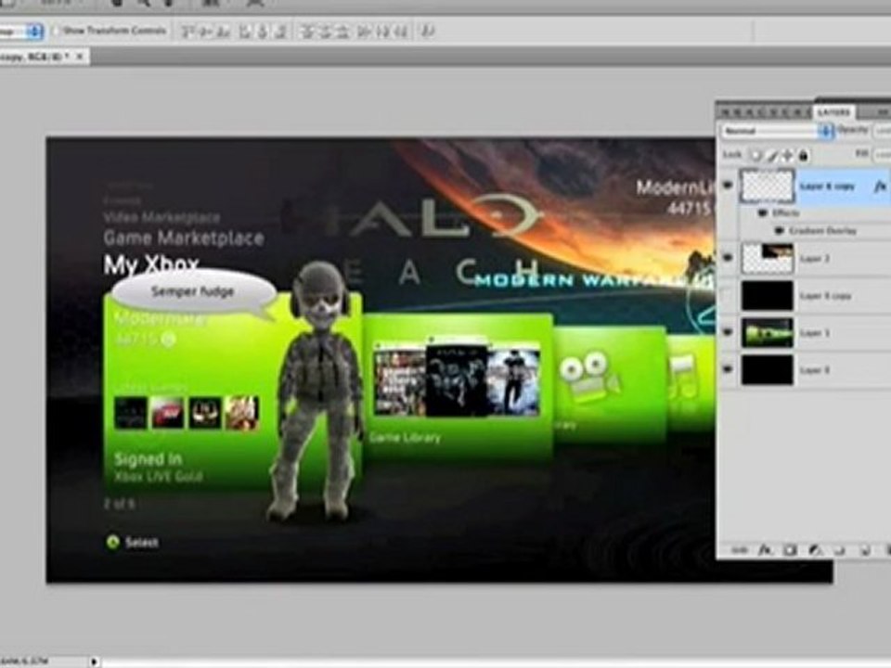This screenshot has height=668, width=891.
Task: Select the Layer 2 thumbnail with the planet corner
Action: tap(768, 259)
